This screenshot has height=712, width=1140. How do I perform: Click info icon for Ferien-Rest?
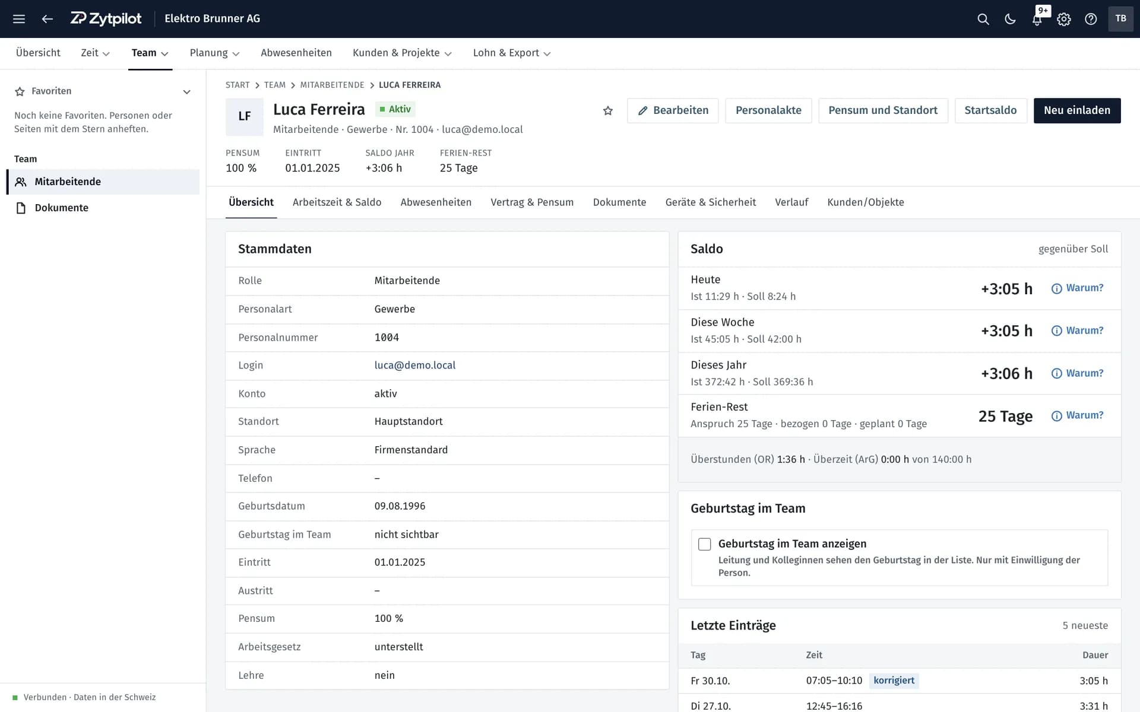click(1056, 415)
